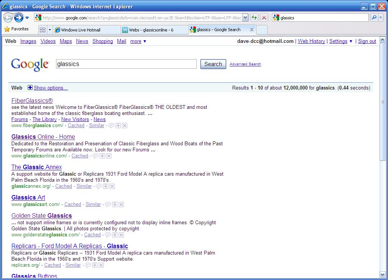
Task: Switch to the Webs - glassicsonline tab
Action: coord(155,30)
